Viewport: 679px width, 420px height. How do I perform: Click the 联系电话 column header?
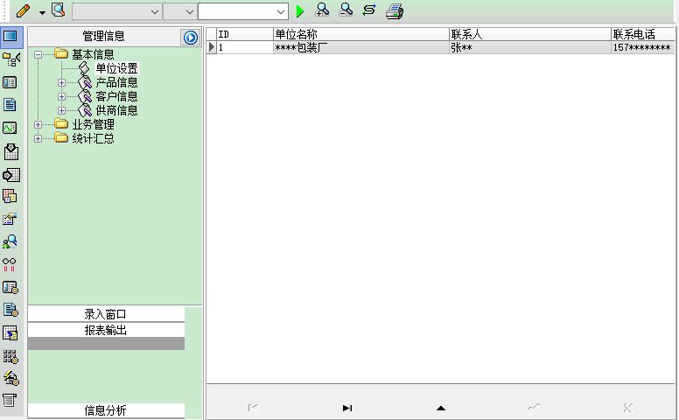642,34
